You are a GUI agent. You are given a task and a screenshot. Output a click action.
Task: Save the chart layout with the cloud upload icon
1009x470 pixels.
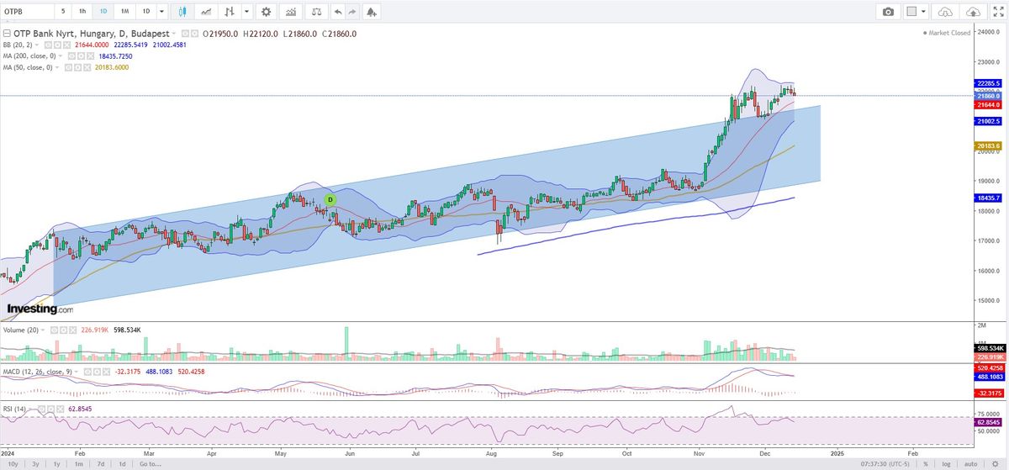pyautogui.click(x=974, y=12)
